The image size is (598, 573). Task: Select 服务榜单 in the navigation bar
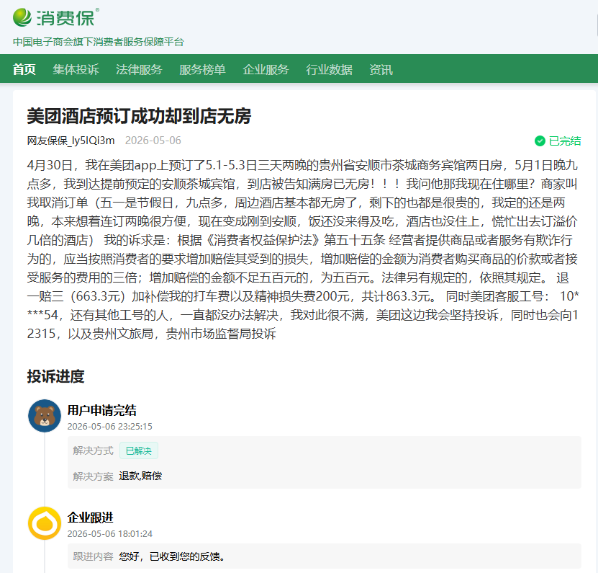pos(202,69)
